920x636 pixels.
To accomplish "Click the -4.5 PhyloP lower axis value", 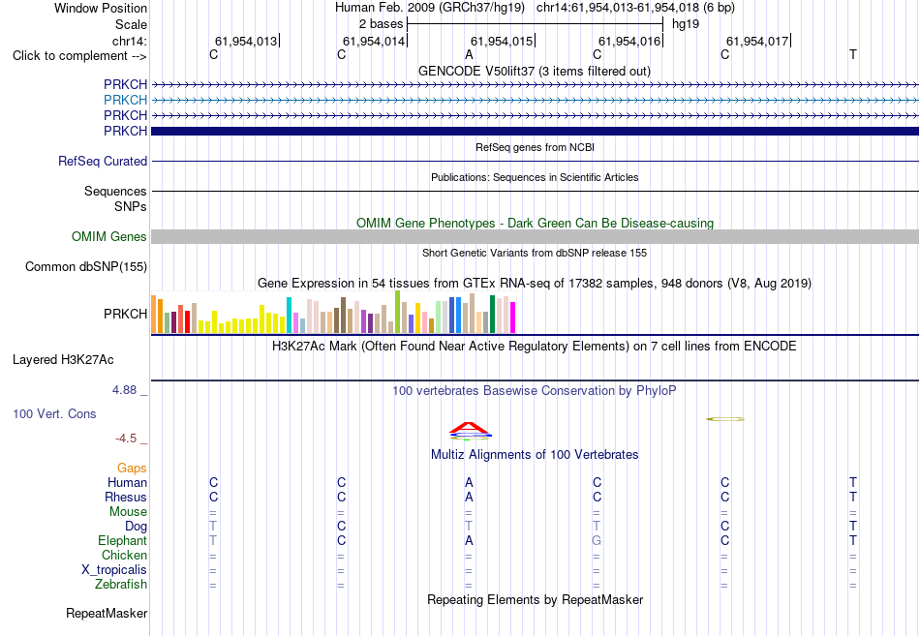I will pos(126,439).
